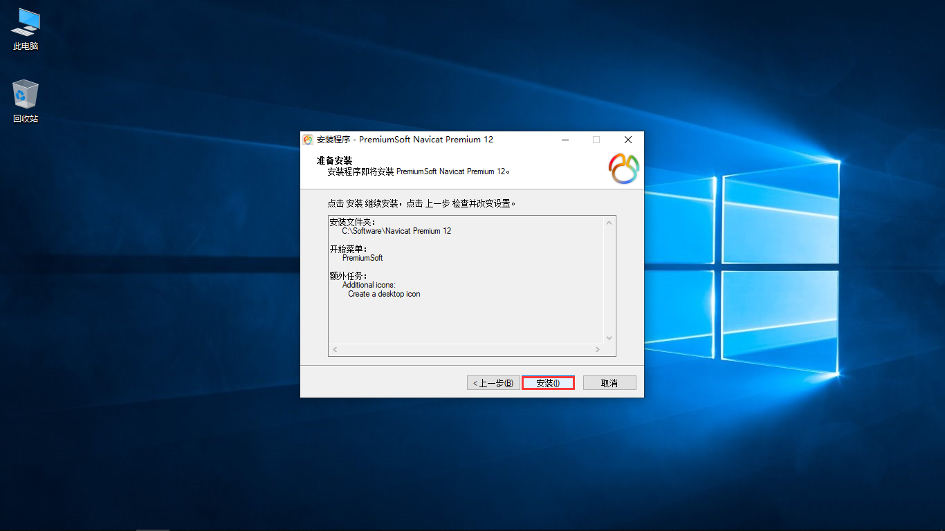The width and height of the screenshot is (945, 531).
Task: Click the 准备安装 heading
Action: pyautogui.click(x=335, y=160)
